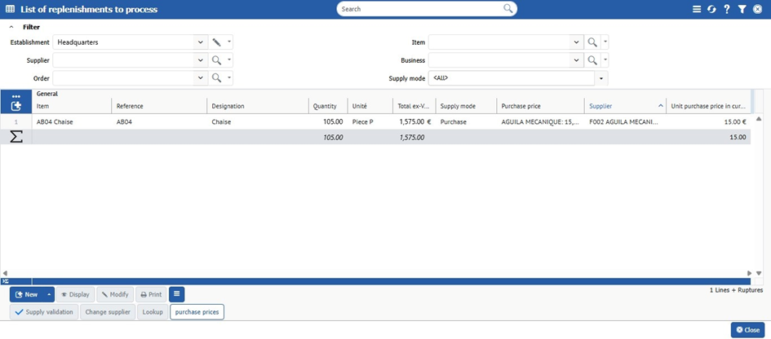Click the refresh icon in title bar
The image size is (771, 339).
(711, 10)
